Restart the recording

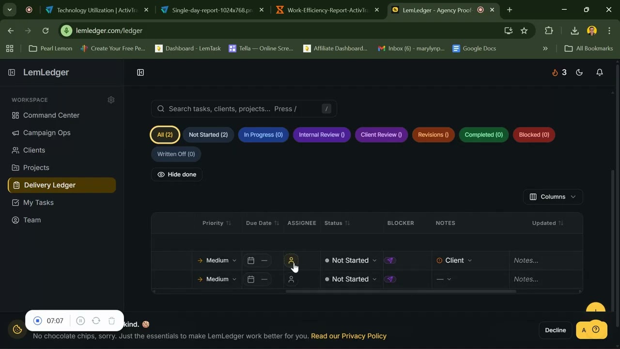tap(96, 321)
